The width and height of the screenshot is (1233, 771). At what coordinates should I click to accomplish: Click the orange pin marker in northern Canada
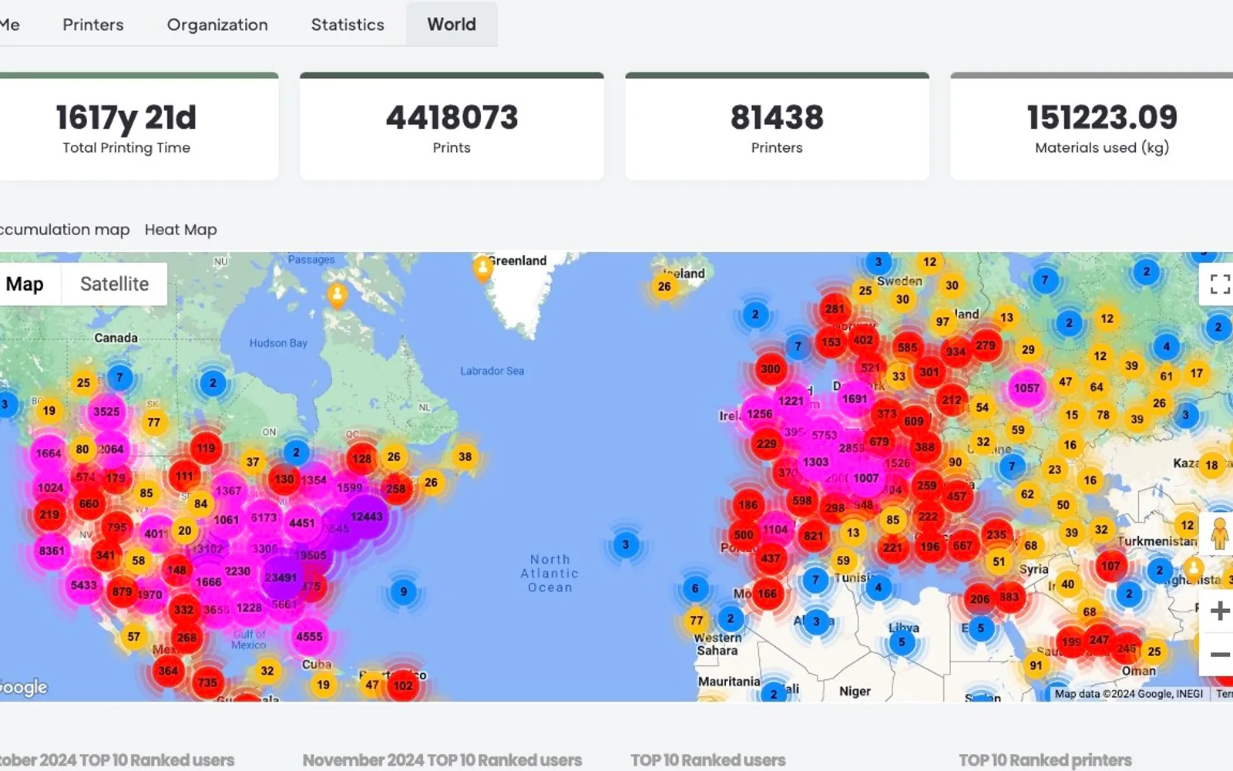point(337,295)
